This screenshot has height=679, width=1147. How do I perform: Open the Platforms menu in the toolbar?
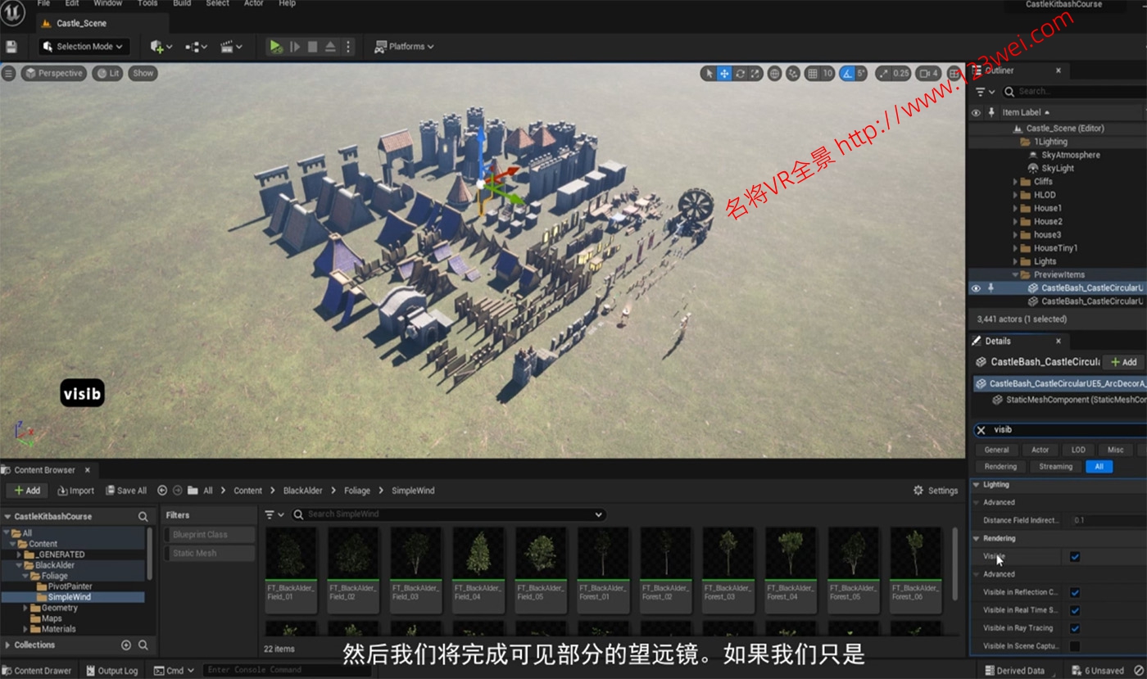click(x=404, y=46)
